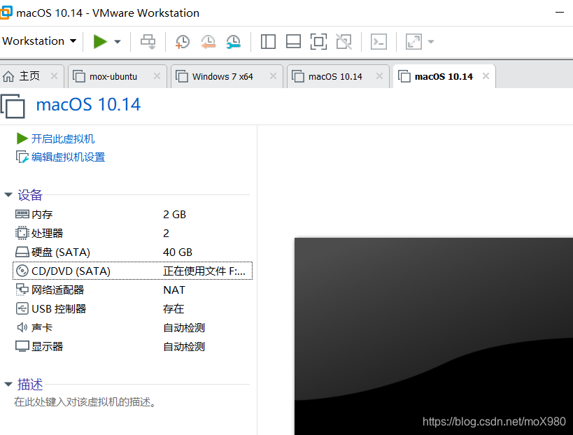The image size is (573, 435).
Task: Click the hard disk drive icon
Action: 22,252
